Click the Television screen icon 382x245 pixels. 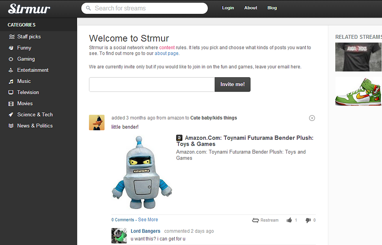tap(11, 92)
